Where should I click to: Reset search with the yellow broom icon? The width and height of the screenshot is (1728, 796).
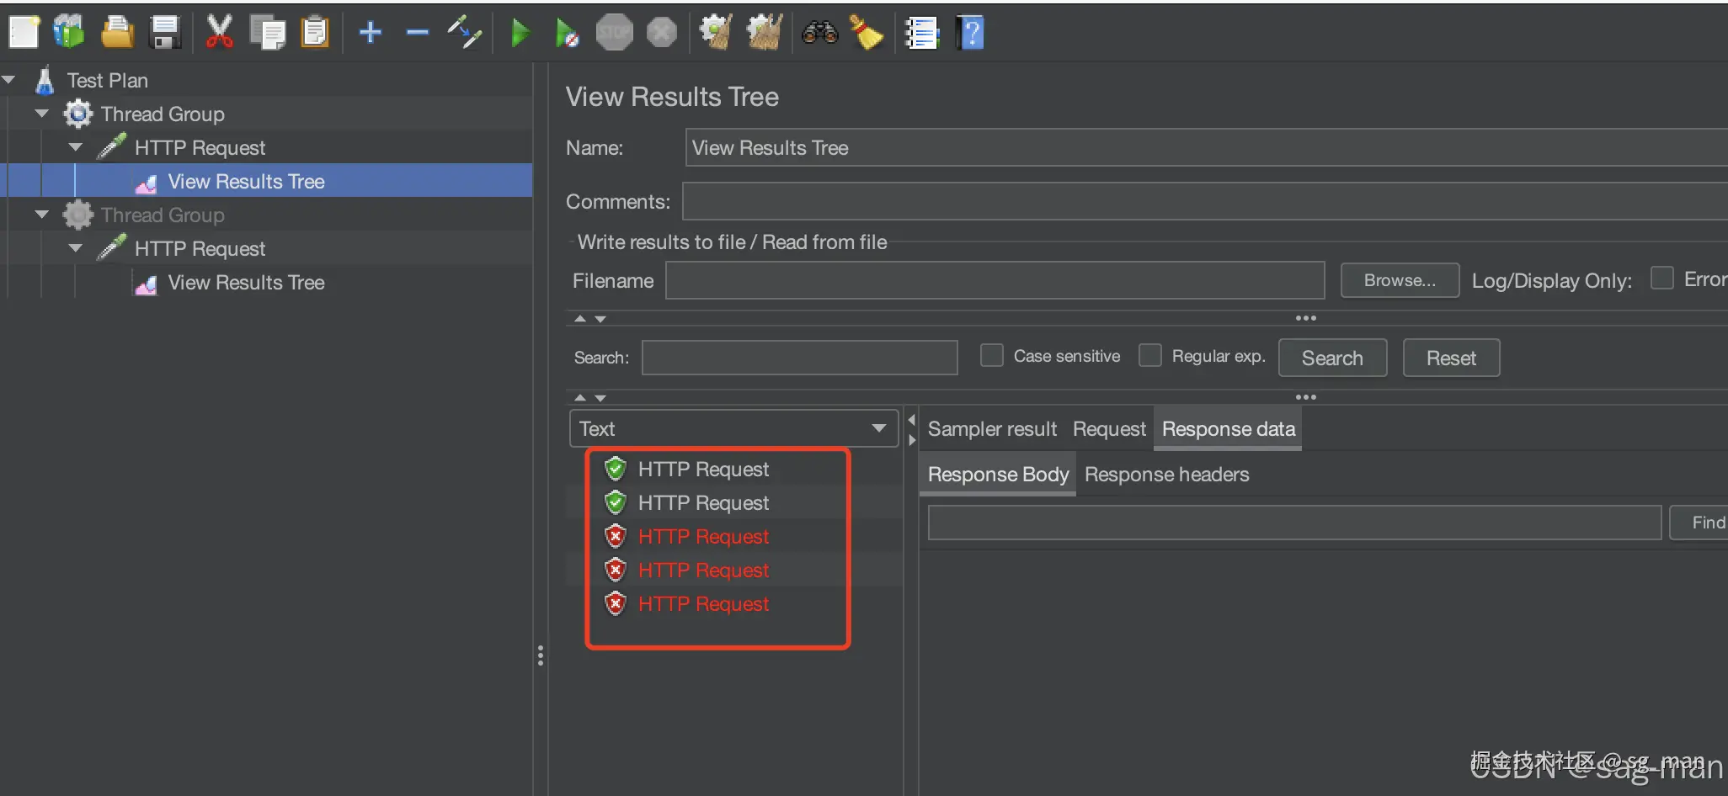867,33
